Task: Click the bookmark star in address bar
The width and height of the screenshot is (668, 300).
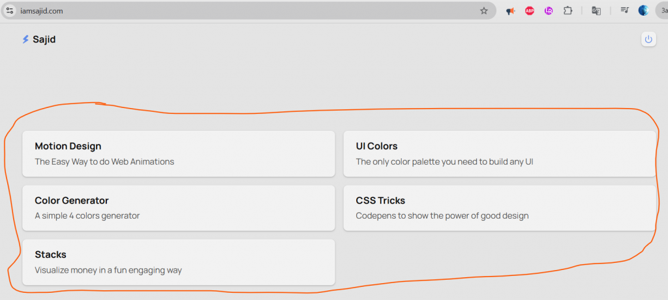Action: [x=484, y=10]
